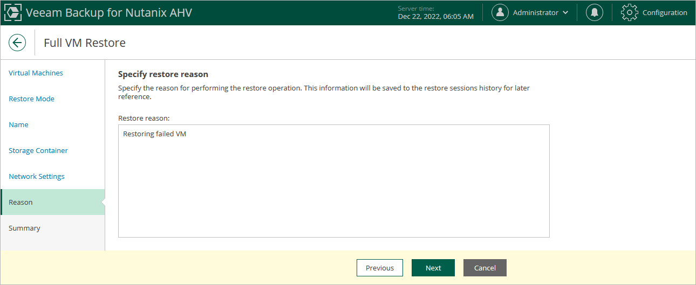Open the notifications bell icon
Screen dimensions: 696x285
(595, 12)
